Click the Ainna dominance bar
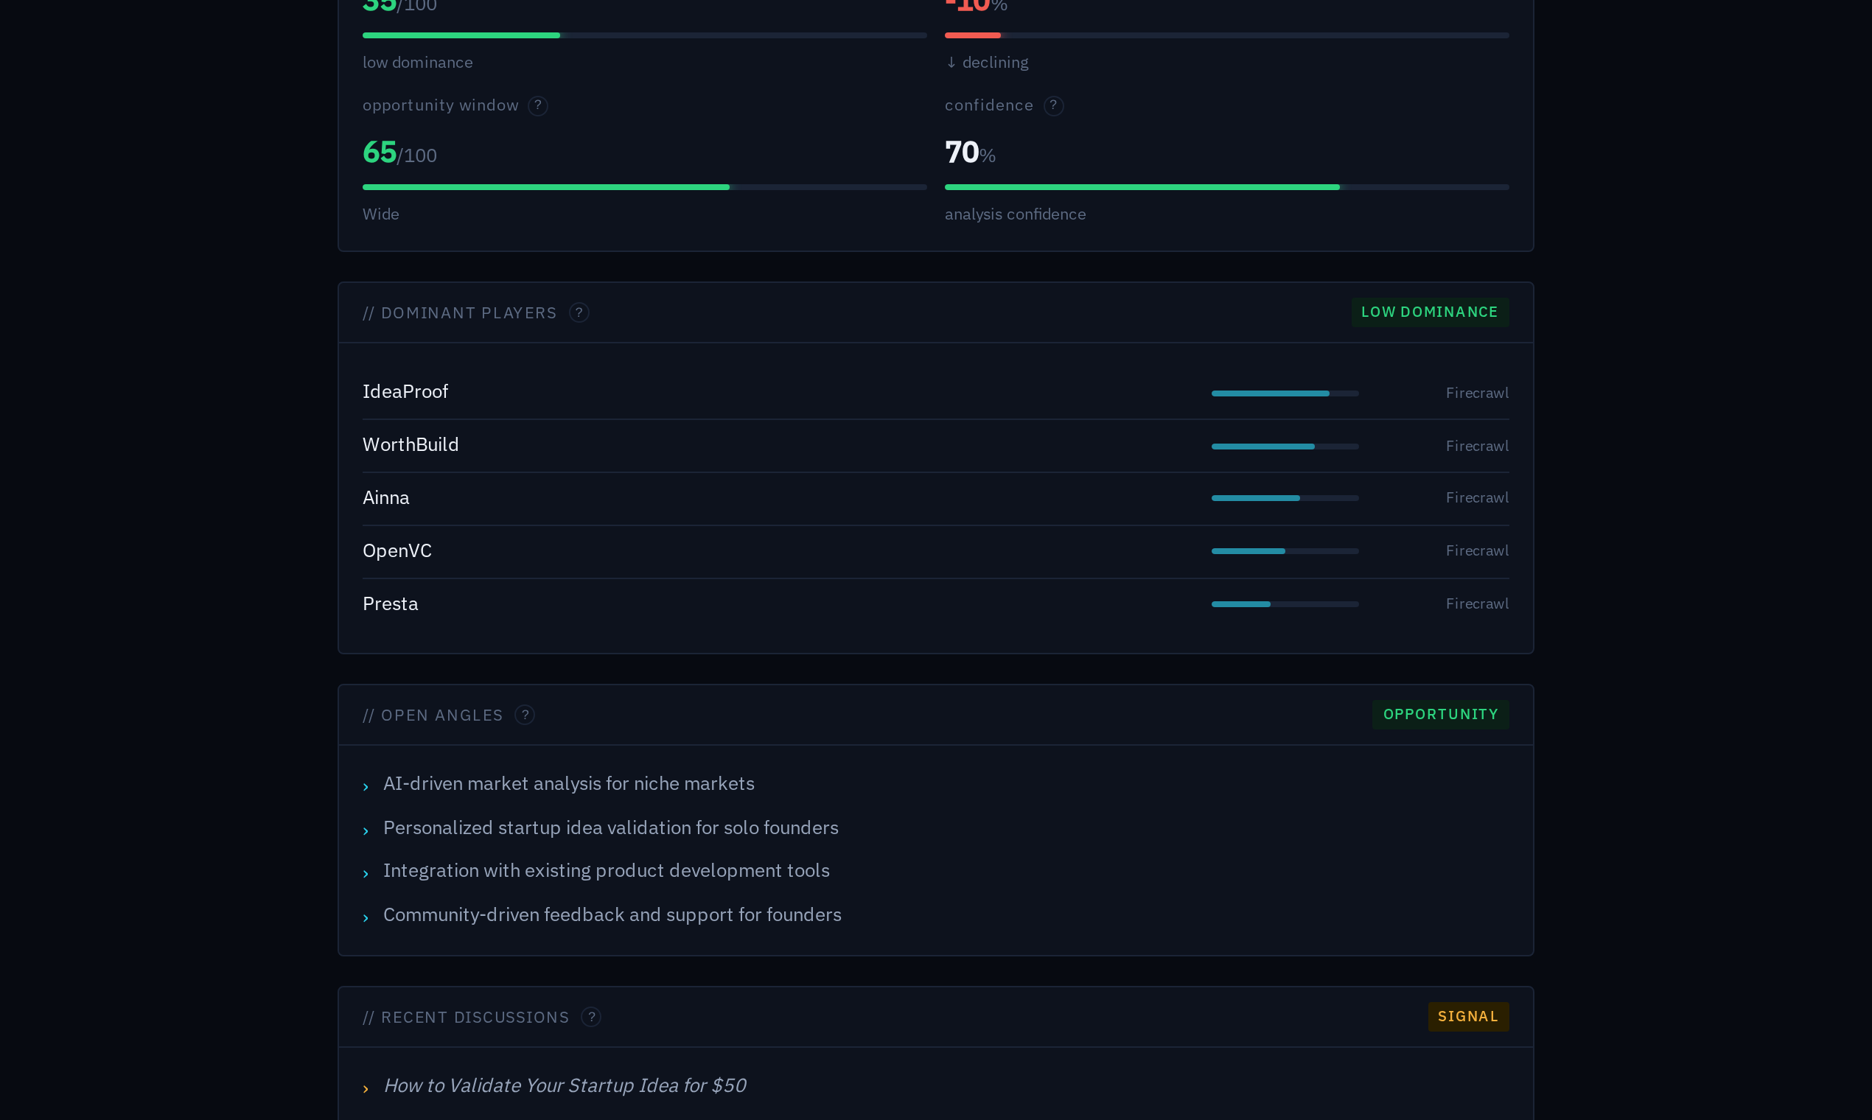 pos(1285,498)
